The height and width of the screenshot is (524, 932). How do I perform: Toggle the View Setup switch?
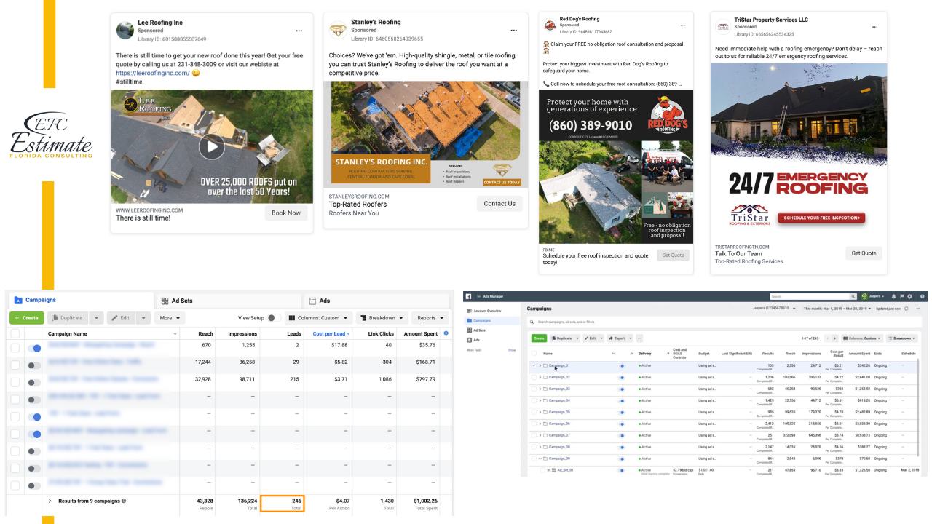click(x=274, y=318)
